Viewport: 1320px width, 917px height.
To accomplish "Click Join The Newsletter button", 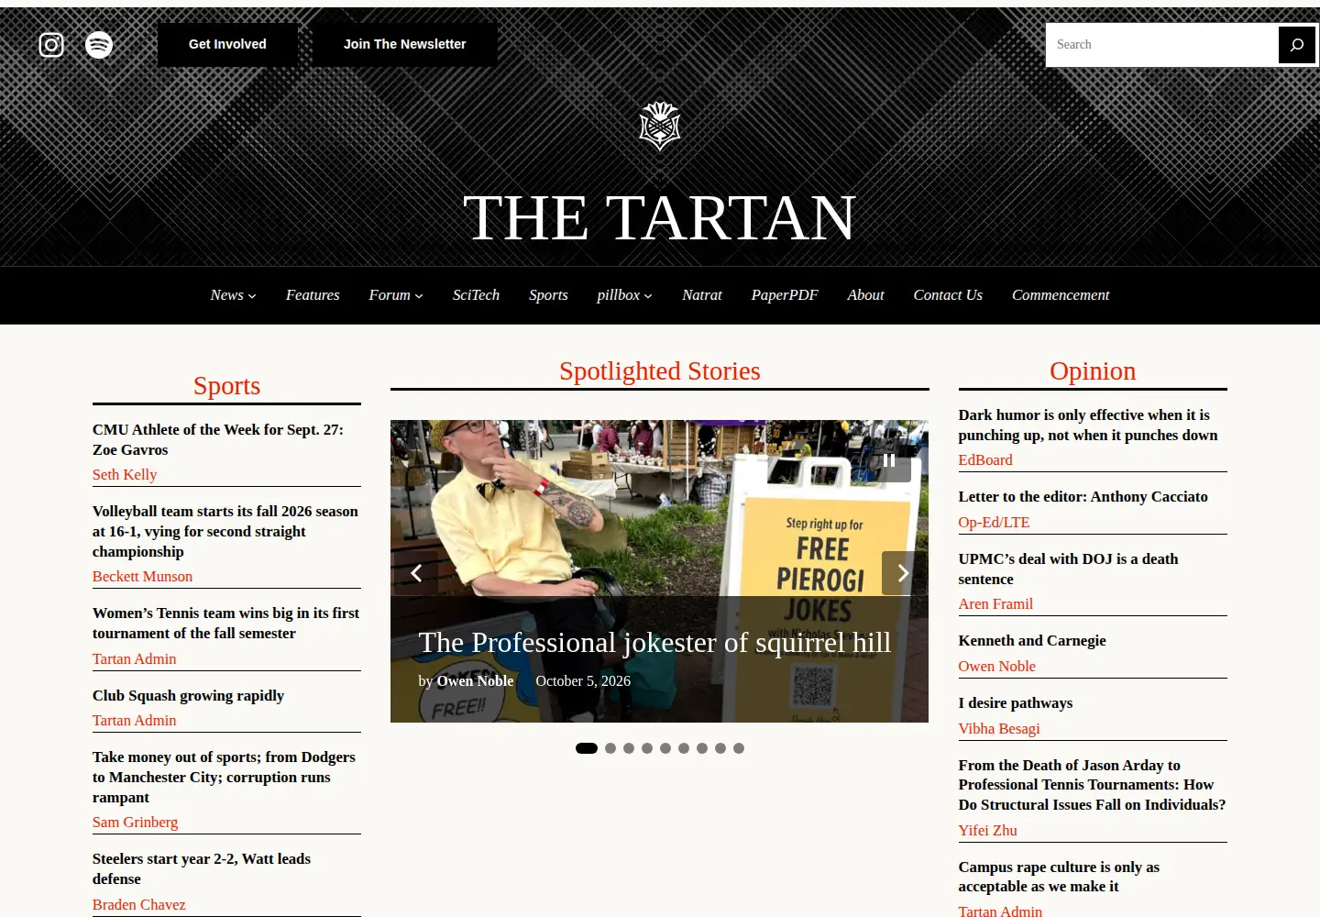I will coord(405,44).
